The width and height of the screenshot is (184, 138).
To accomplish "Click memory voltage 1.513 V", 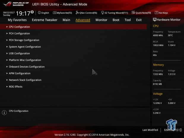I will [172, 74].
